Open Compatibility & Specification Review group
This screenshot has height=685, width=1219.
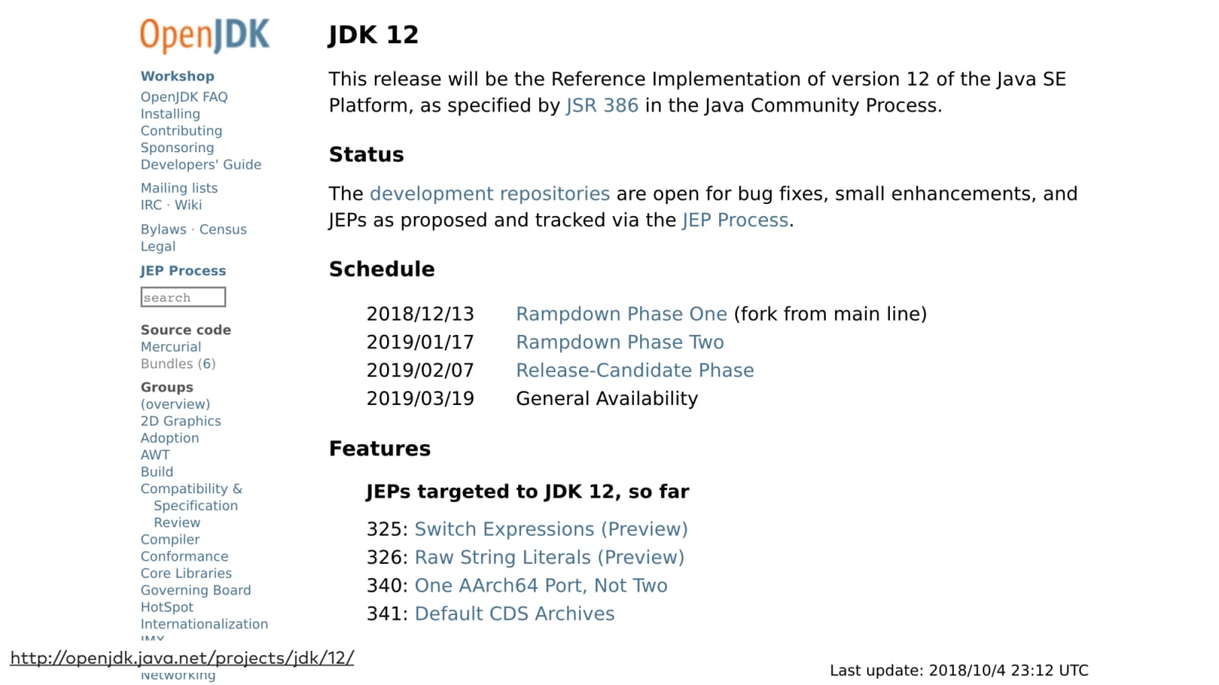click(x=191, y=505)
